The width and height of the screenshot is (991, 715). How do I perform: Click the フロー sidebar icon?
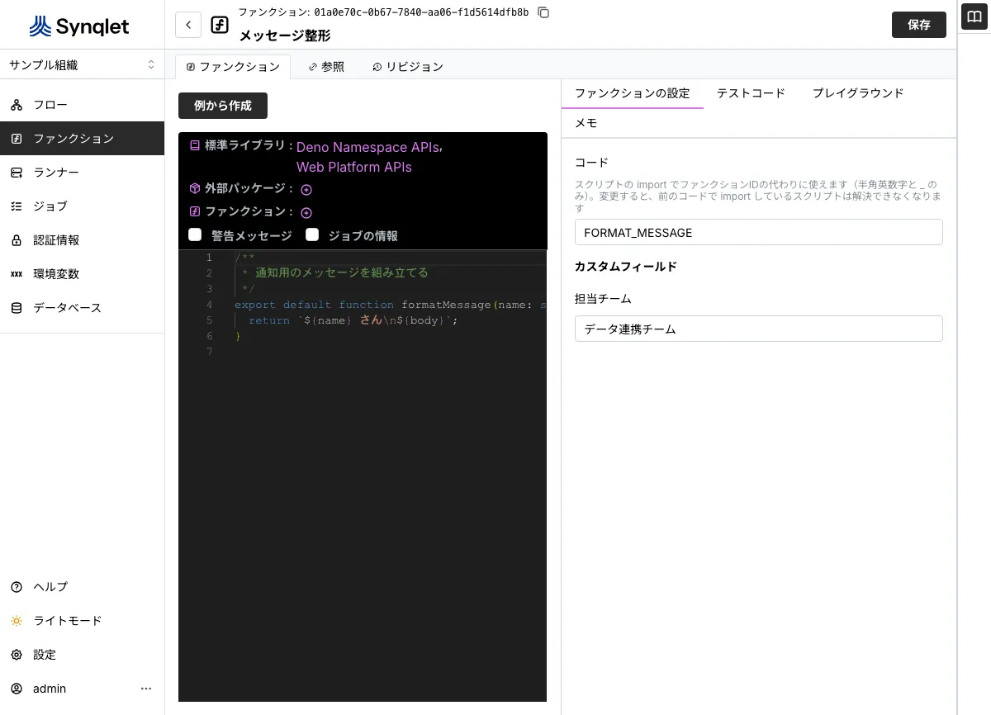(17, 105)
